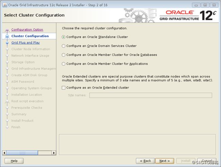Select Configure an Oracle Standalone Cluster
221x167 pixels.
point(95,37)
